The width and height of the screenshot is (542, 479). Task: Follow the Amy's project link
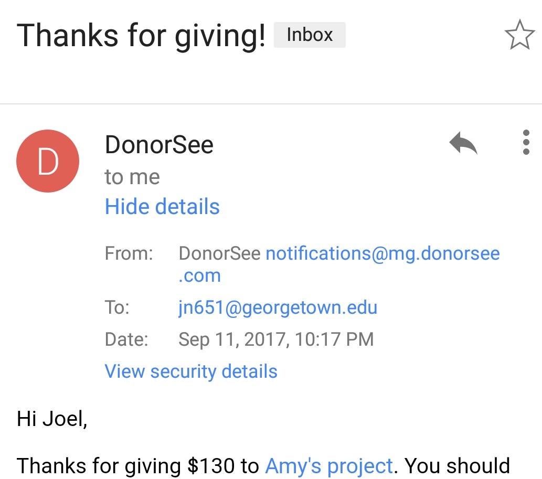[329, 465]
